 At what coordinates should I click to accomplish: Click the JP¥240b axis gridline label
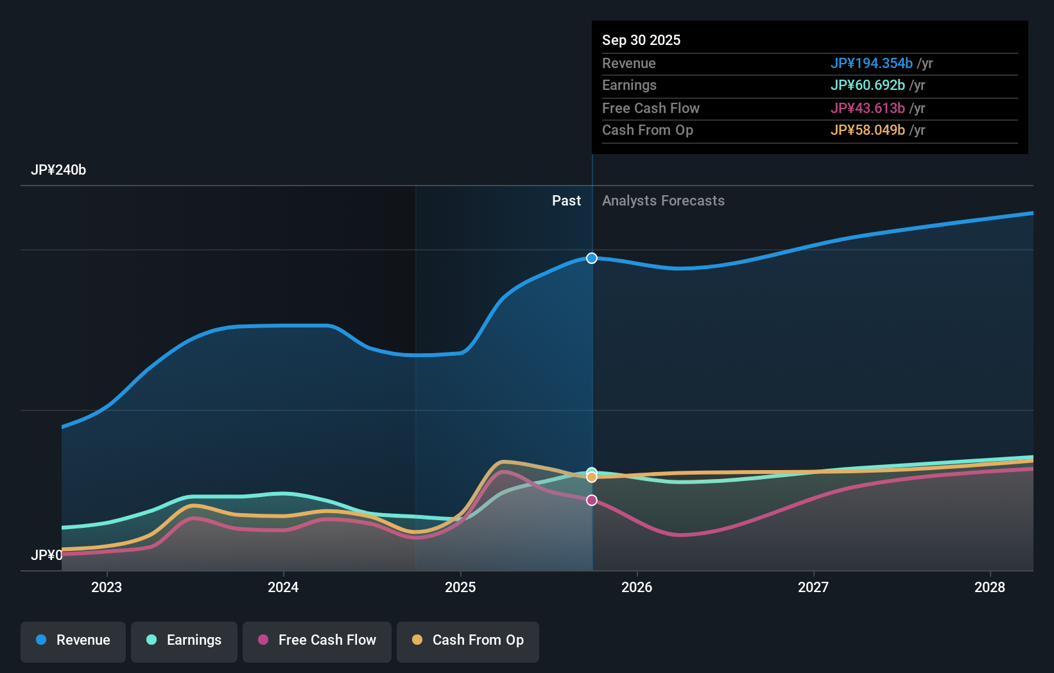coord(58,170)
